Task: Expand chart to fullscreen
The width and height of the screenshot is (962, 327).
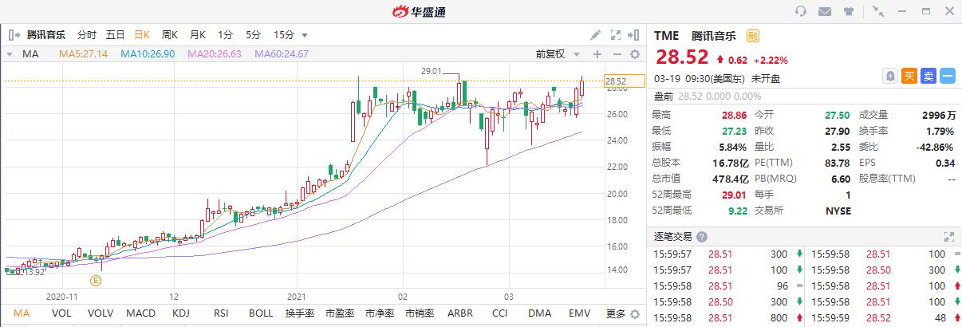Action: click(x=615, y=35)
